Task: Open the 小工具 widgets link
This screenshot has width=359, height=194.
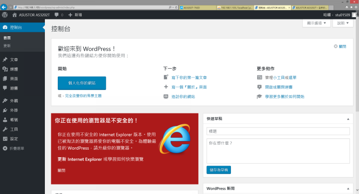Action: click(279, 78)
